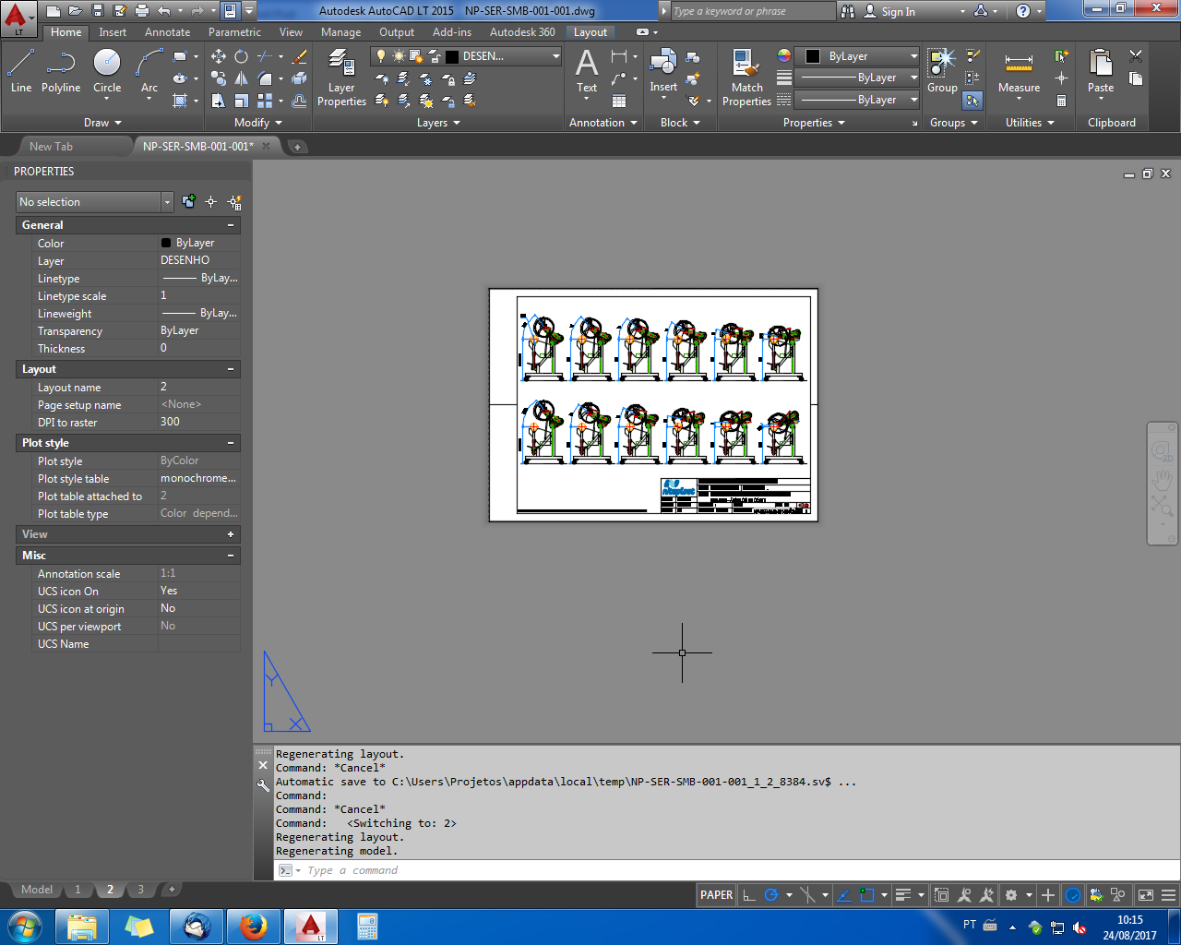This screenshot has height=945, width=1181.
Task: Click the Text tool in Annotation panel
Action: click(x=587, y=74)
